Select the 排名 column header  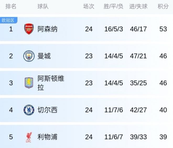[x=11, y=7]
